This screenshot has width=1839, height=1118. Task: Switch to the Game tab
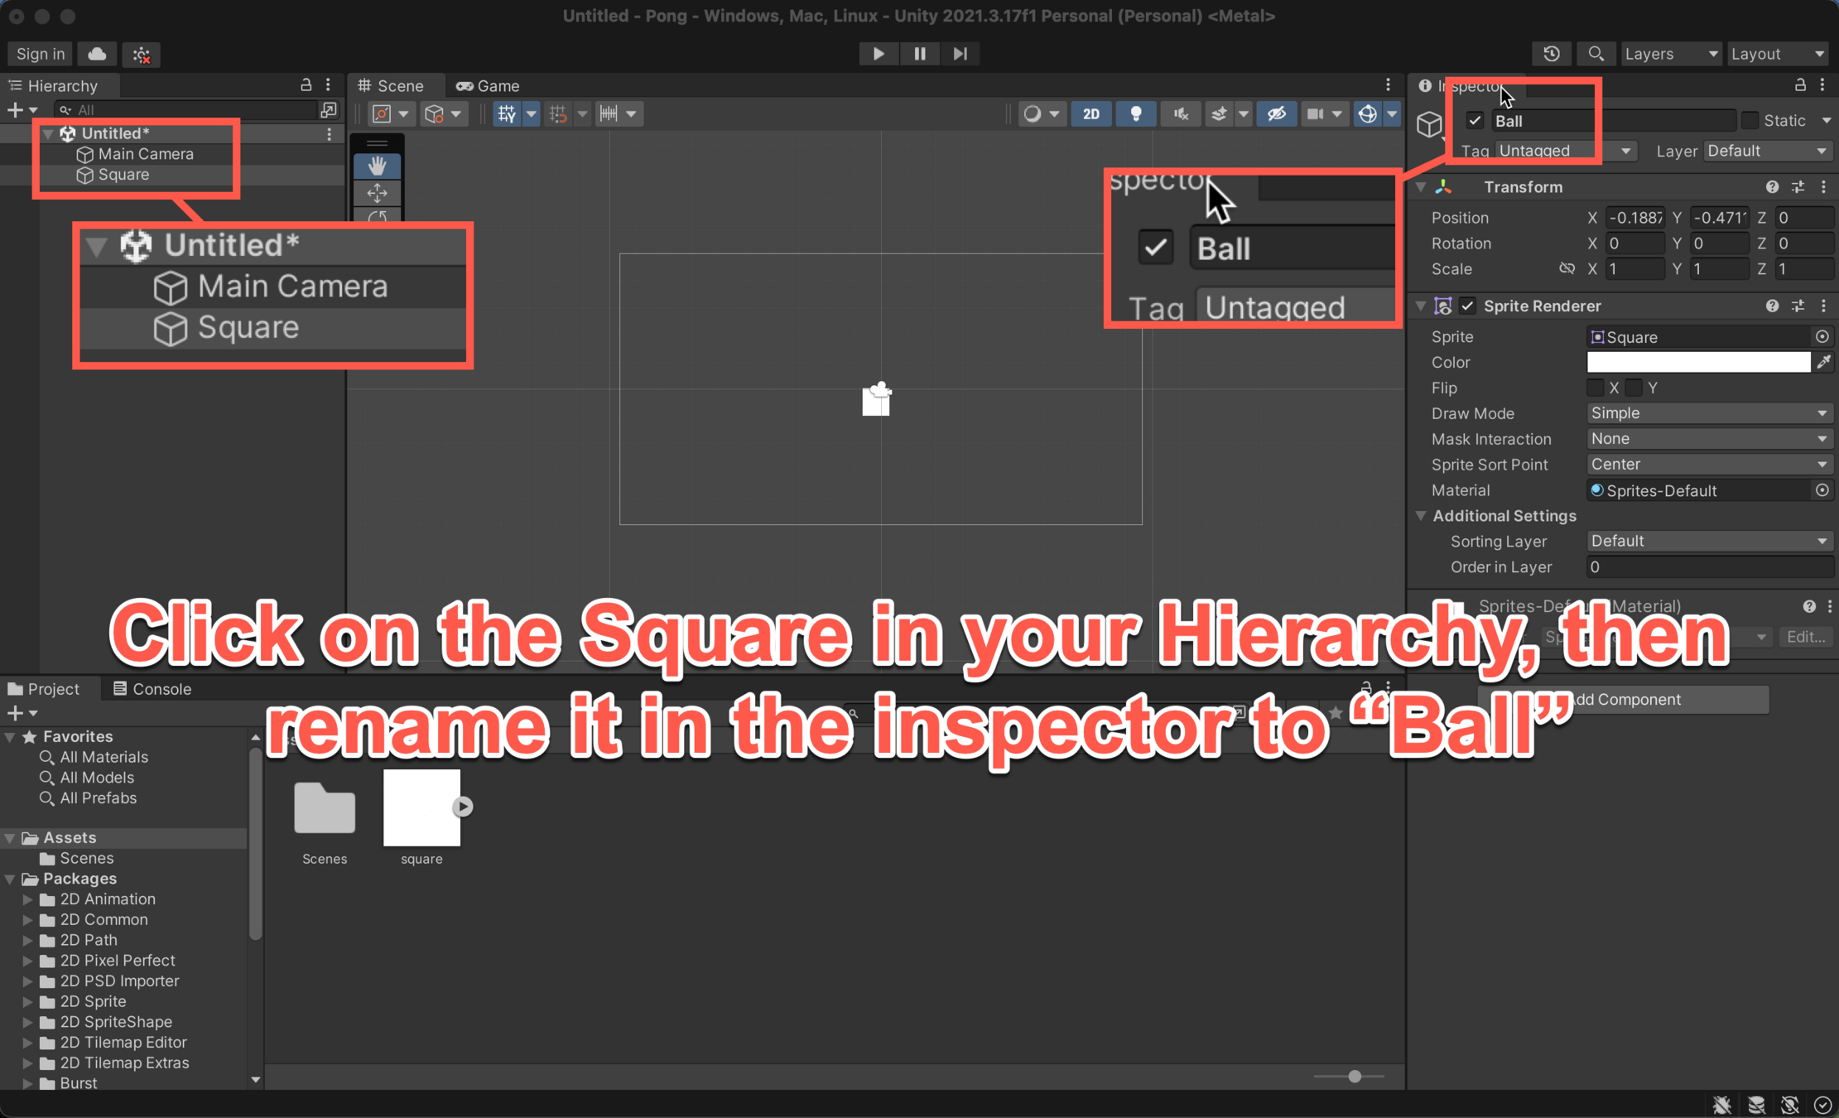(489, 86)
